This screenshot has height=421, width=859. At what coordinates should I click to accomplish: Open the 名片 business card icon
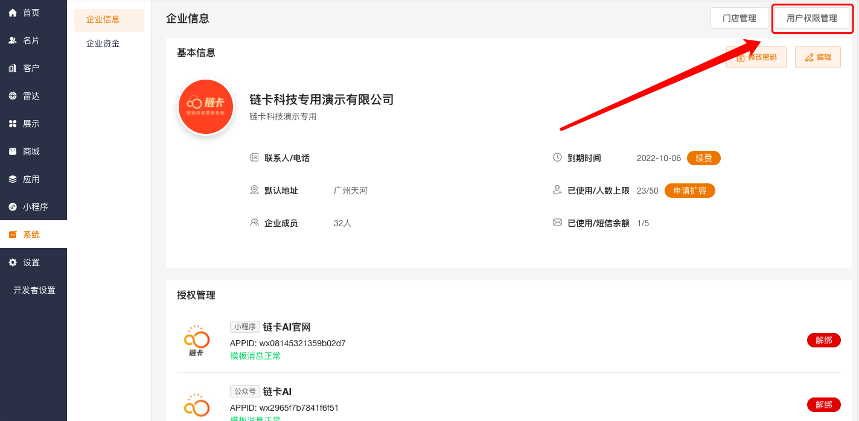click(x=13, y=40)
